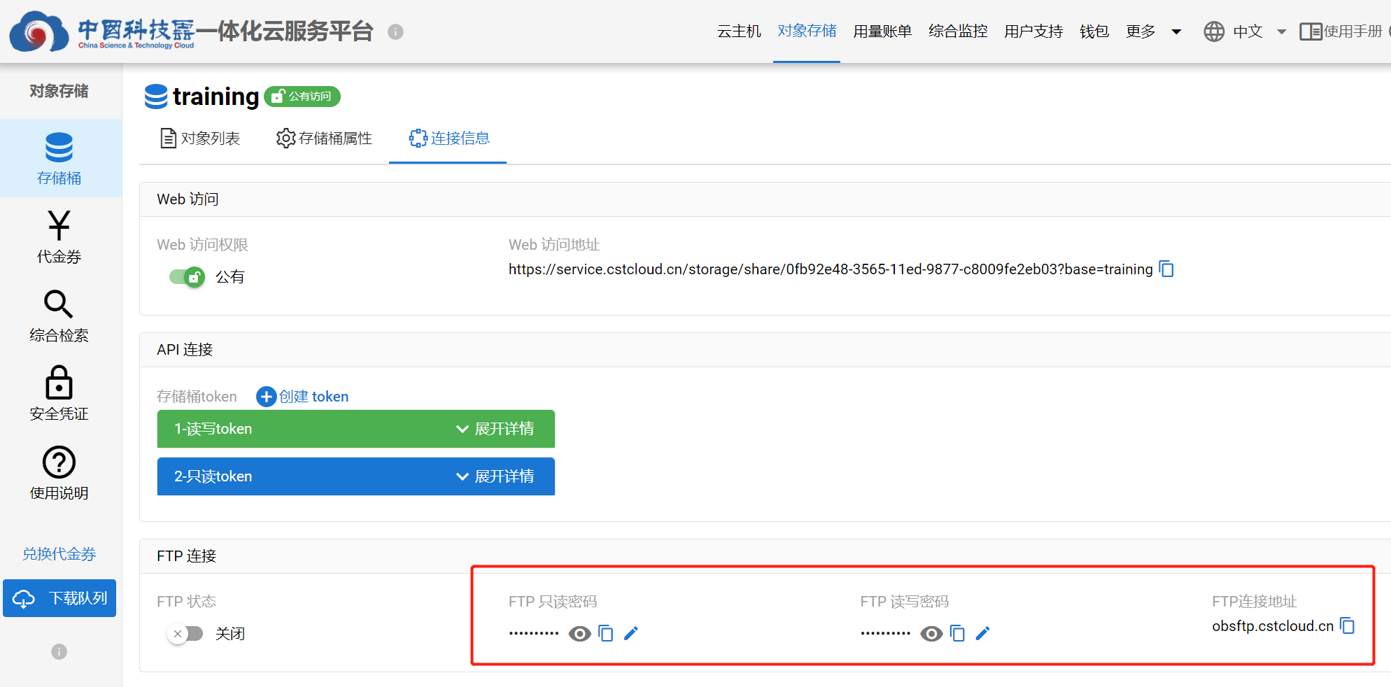Switch to the 存储桶属性 tab

coord(325,139)
